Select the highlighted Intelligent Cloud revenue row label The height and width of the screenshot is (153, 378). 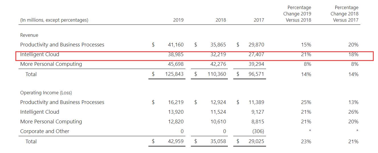click(x=40, y=54)
